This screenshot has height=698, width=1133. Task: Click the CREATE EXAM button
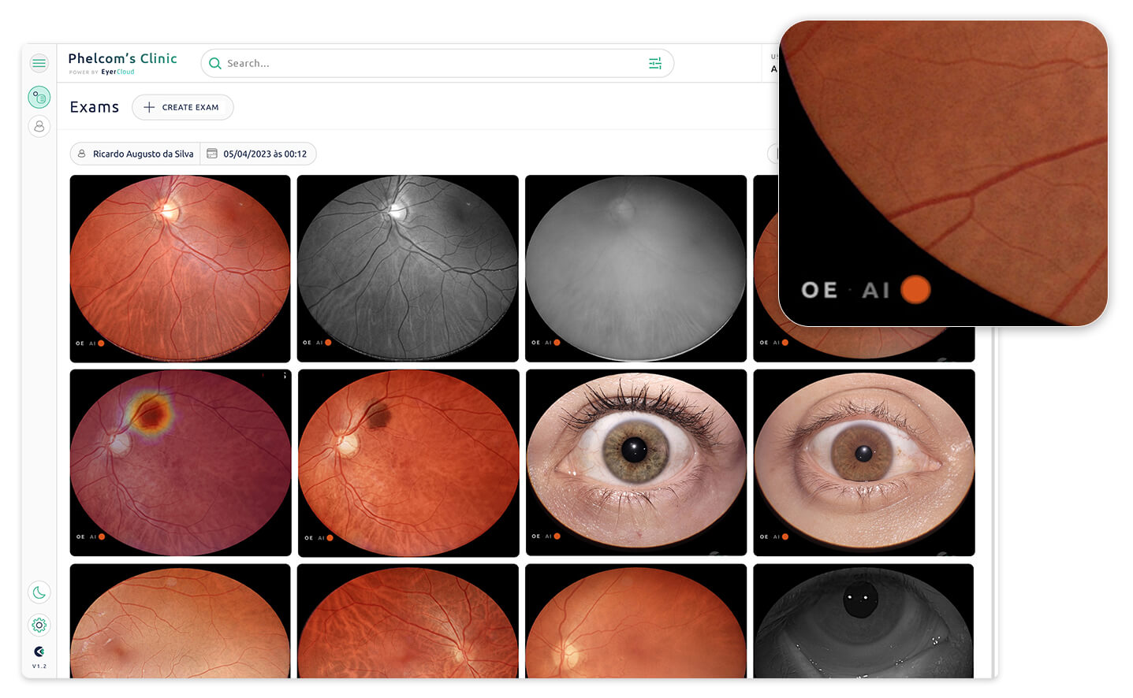coord(182,107)
